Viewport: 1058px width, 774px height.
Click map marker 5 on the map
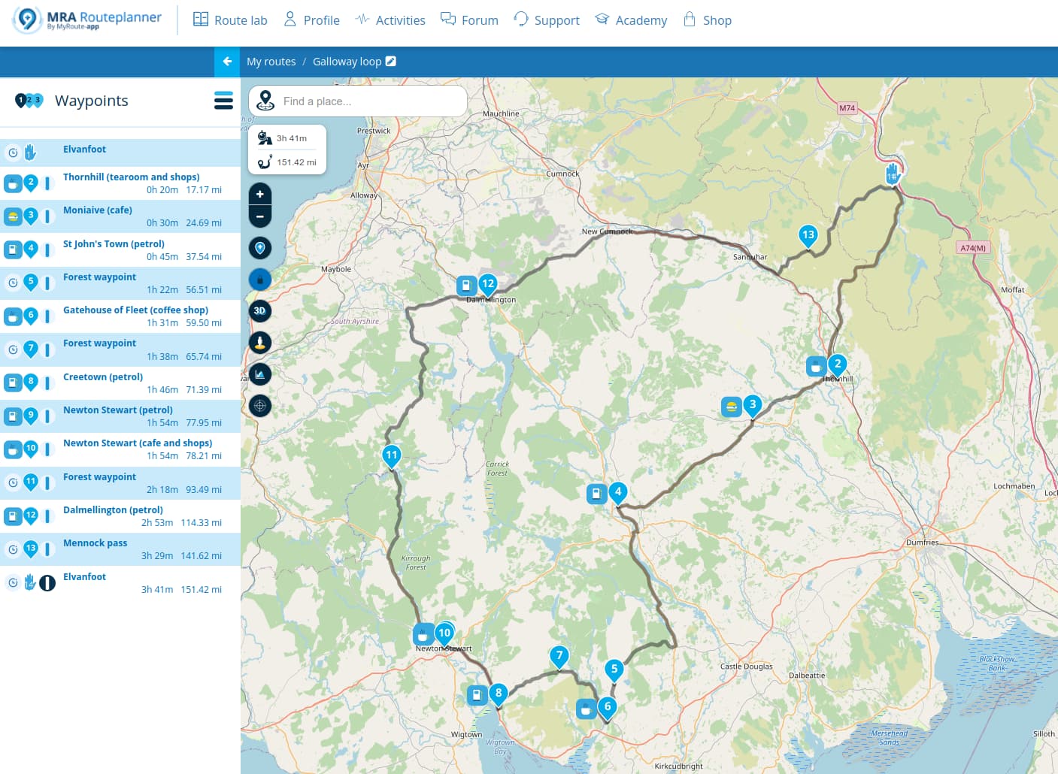pyautogui.click(x=614, y=670)
